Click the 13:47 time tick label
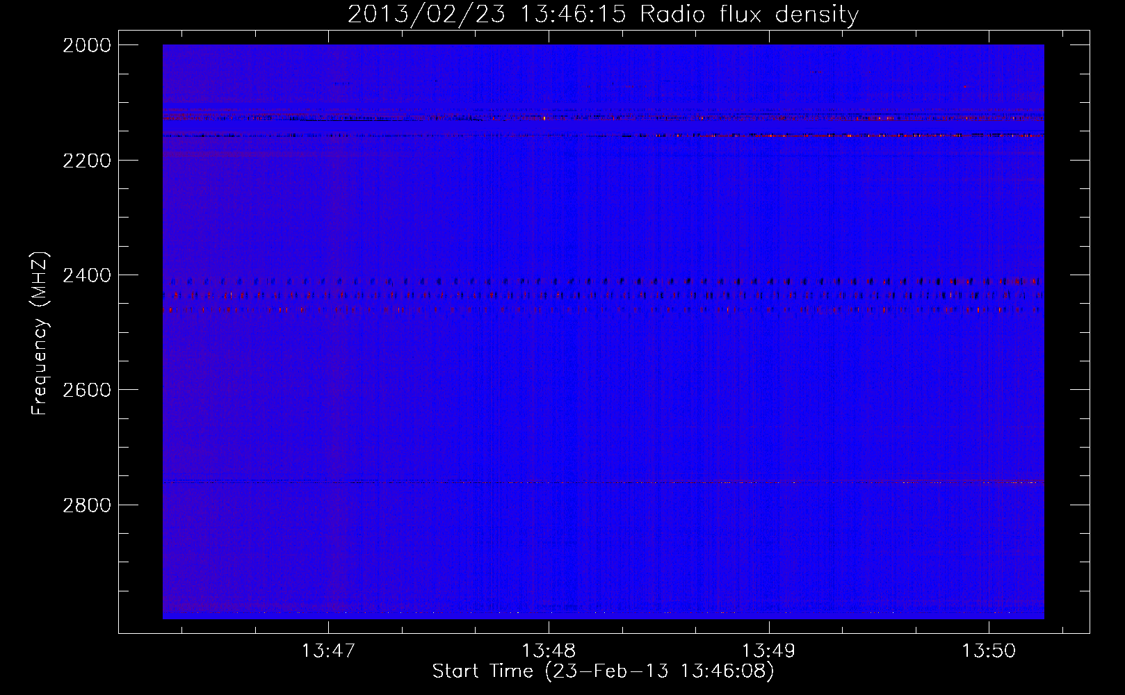Image resolution: width=1125 pixels, height=695 pixels. coord(328,651)
